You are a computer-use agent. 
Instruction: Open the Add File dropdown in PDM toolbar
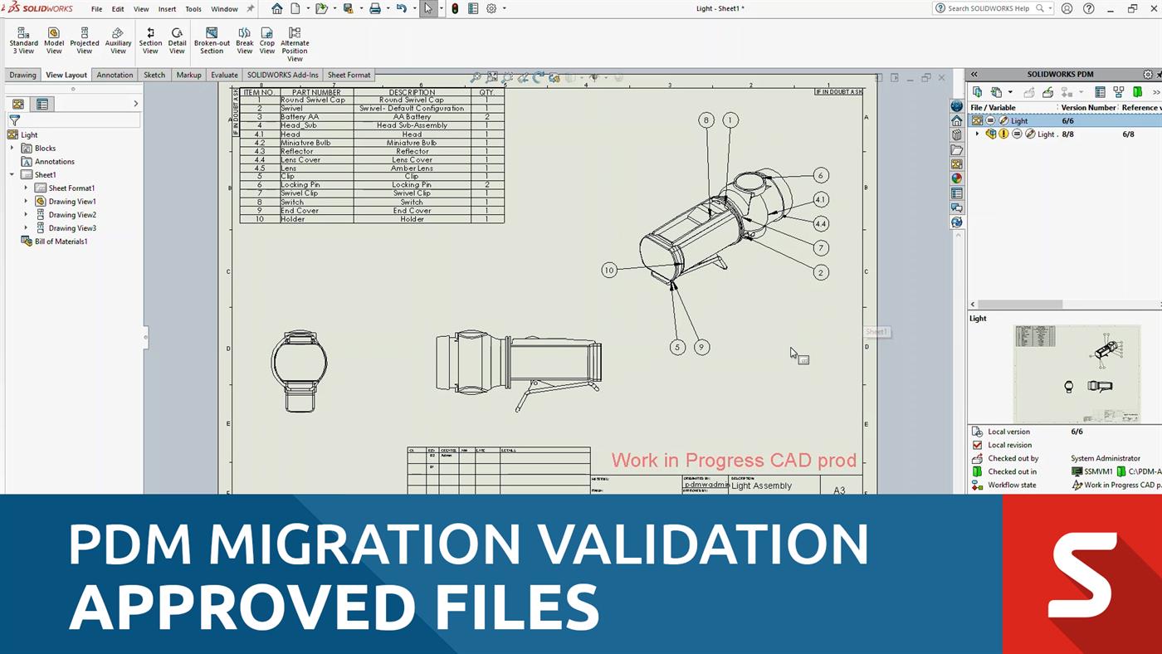click(x=1010, y=92)
